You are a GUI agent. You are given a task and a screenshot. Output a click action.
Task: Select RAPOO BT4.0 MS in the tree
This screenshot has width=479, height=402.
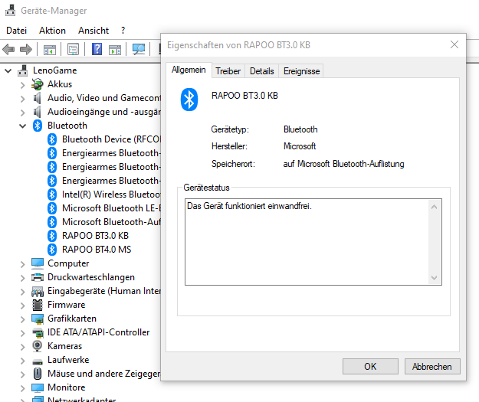[97, 250]
